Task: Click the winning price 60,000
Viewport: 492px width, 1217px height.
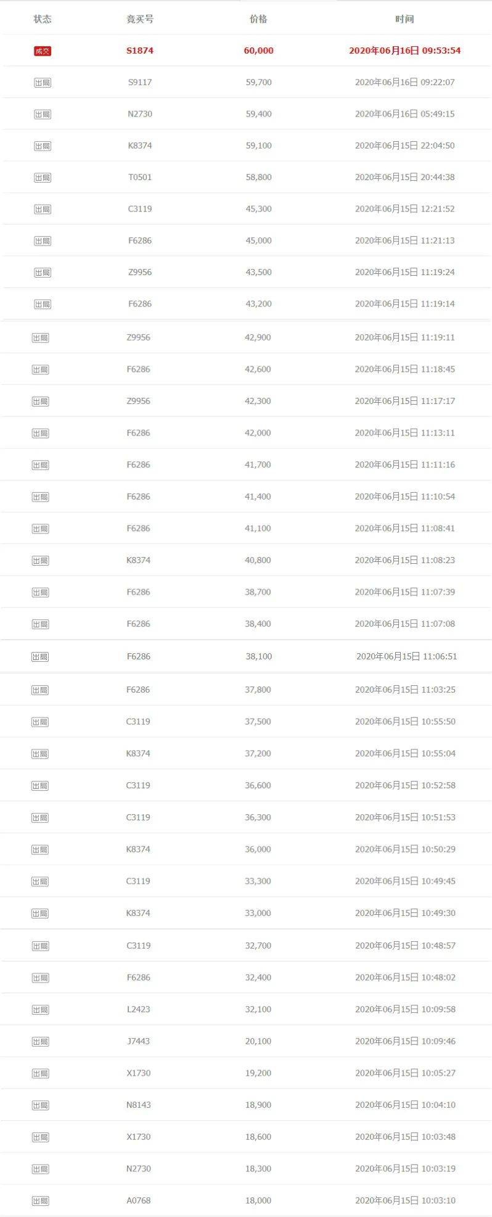Action: point(258,51)
